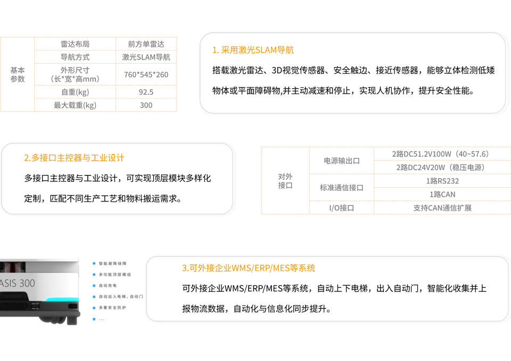Select the 2.多接口主控器与工业设计 heading
The width and height of the screenshot is (511, 361).
tap(74, 158)
